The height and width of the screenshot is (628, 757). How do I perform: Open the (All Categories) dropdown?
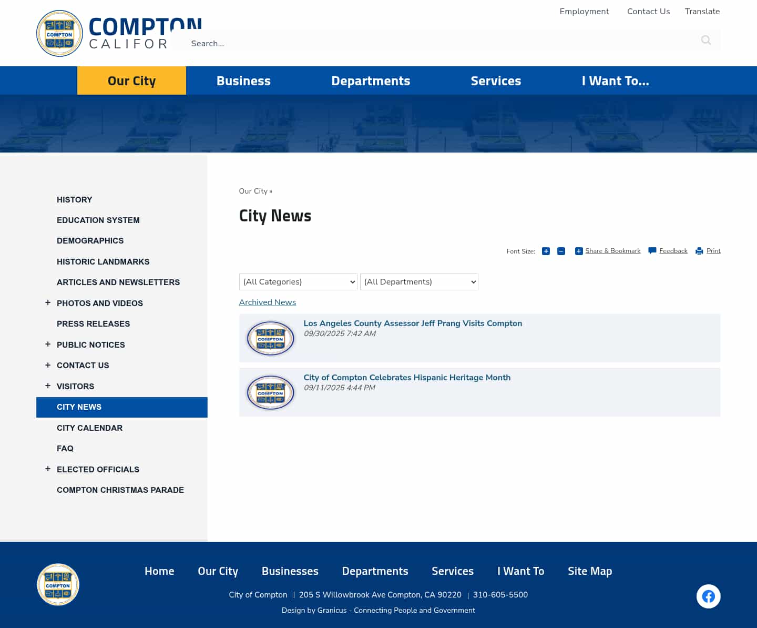click(298, 282)
